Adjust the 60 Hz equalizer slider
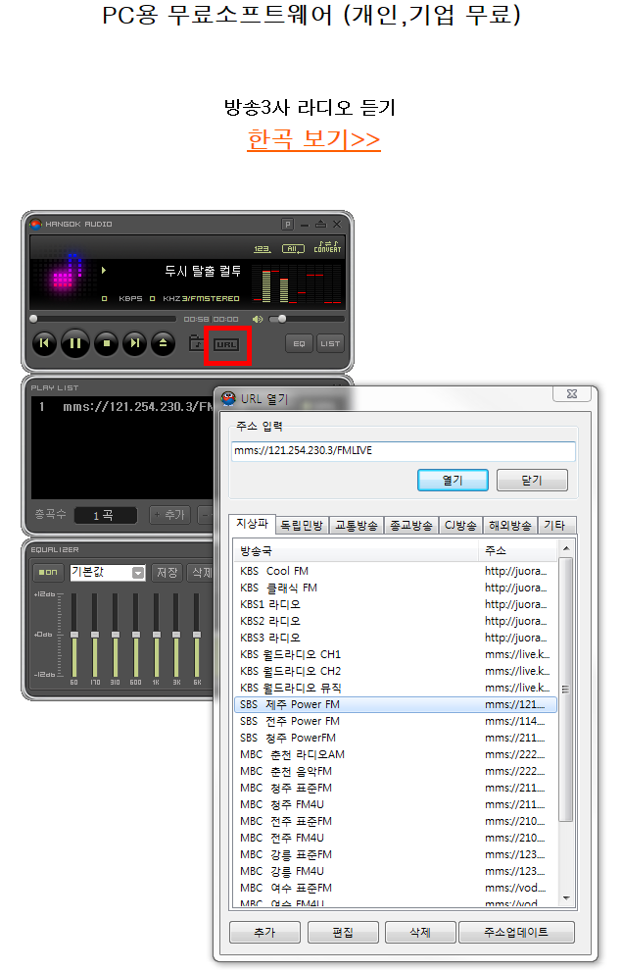Viewport: 622px width, 972px height. point(74,635)
